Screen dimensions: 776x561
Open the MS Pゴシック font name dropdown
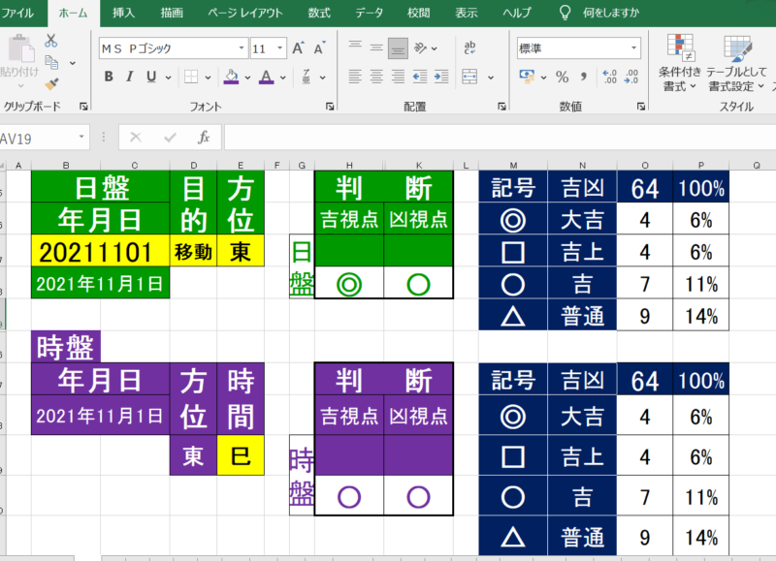click(241, 48)
